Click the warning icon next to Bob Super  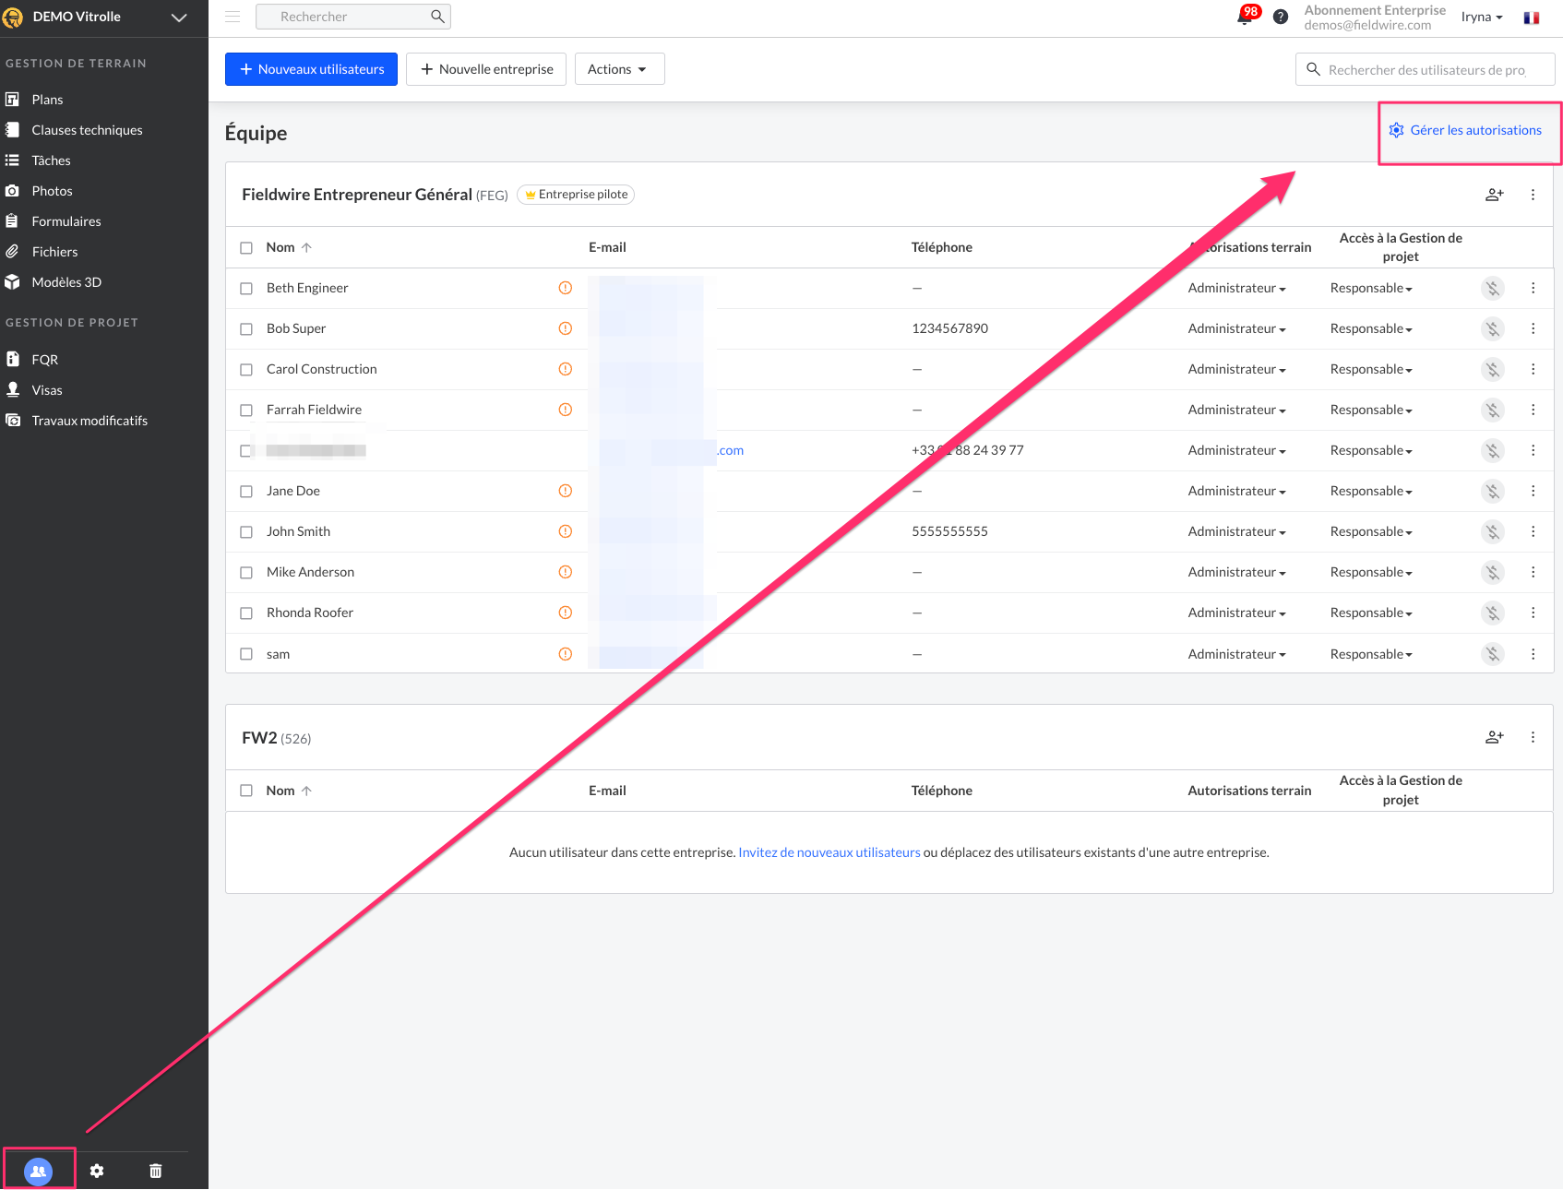point(566,328)
